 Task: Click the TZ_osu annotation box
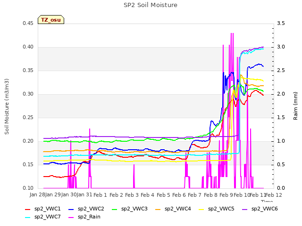(x=51, y=20)
